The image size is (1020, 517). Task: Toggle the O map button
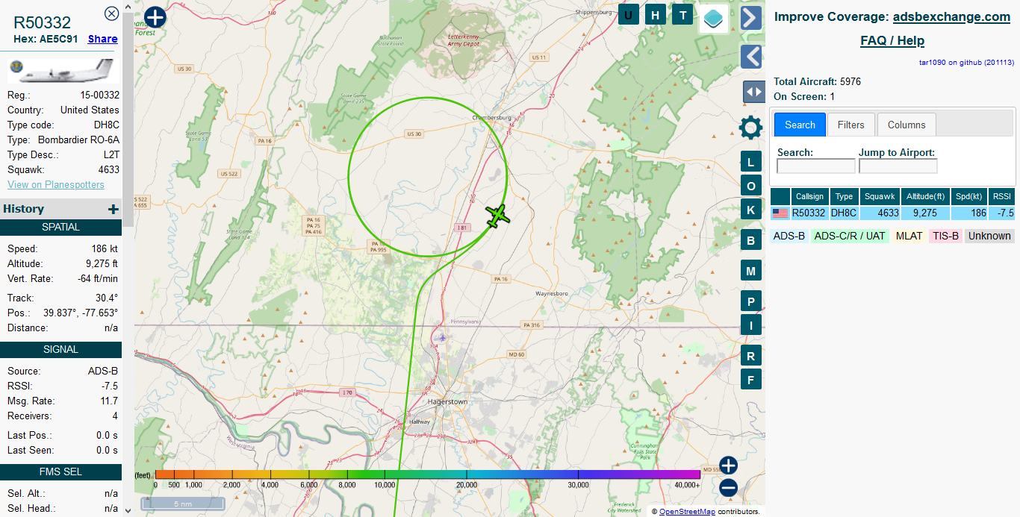coord(750,186)
